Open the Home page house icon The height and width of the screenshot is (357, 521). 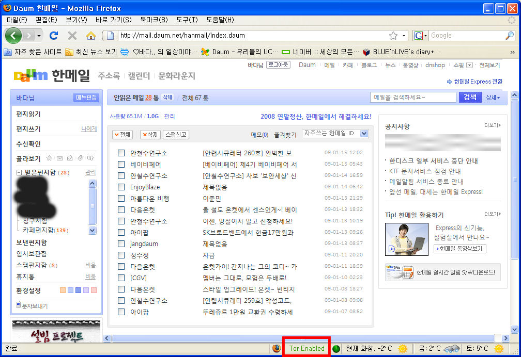(91, 36)
